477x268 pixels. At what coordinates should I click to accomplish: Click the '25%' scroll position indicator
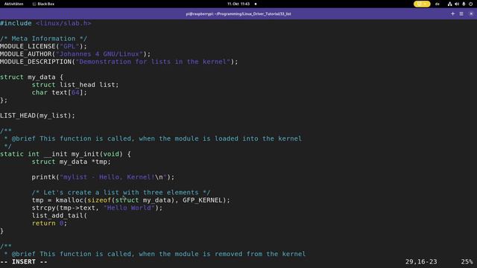[467, 261]
